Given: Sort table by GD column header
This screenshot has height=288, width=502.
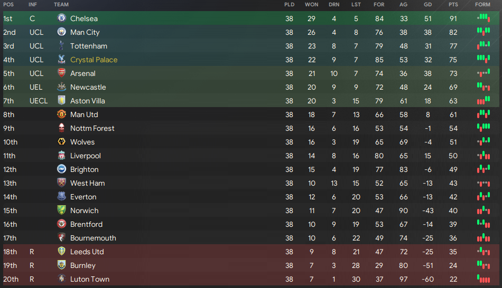Looking at the screenshot, I should (x=427, y=4).
